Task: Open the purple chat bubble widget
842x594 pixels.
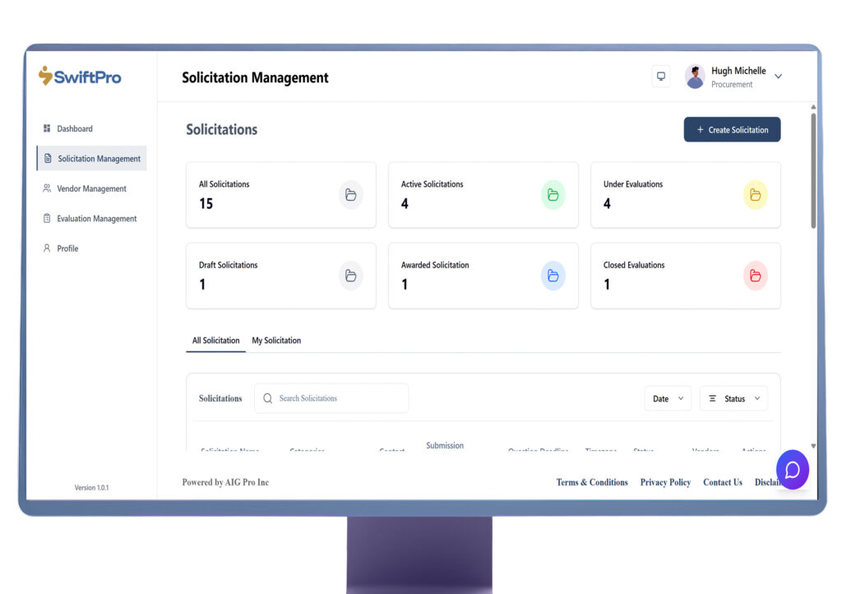Action: pos(792,470)
